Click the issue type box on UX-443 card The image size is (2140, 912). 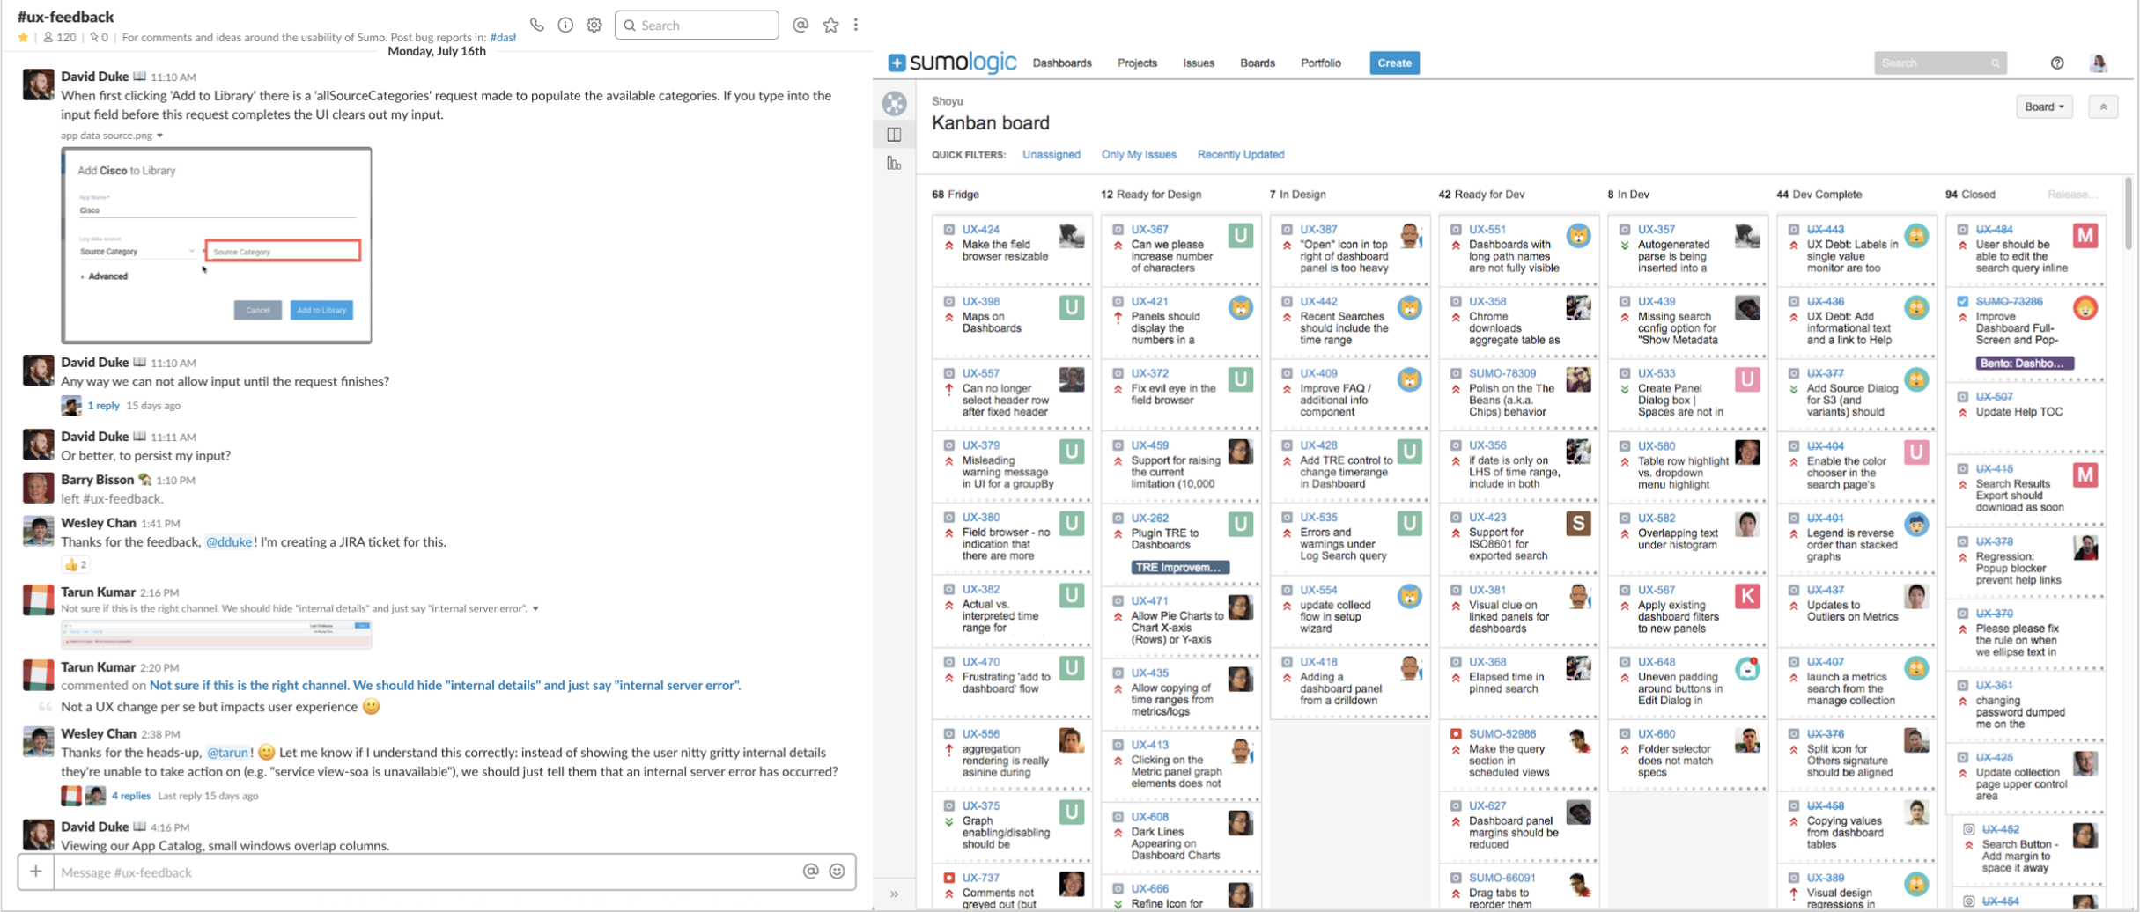tap(1794, 230)
